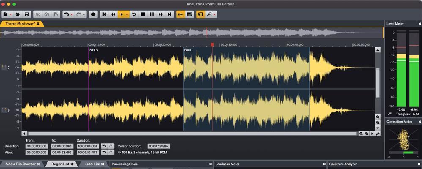Stop playback
Screen dimensions: 422x169
click(x=143, y=14)
